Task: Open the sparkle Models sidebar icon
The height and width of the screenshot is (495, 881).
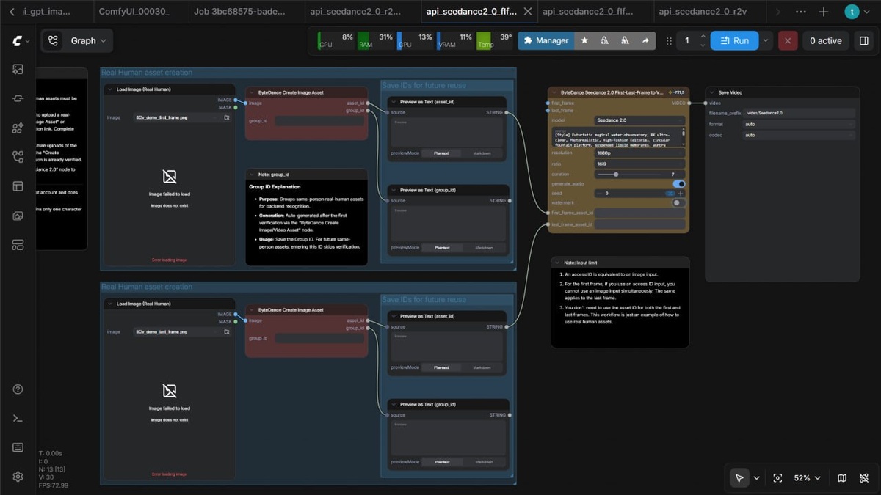Action: [x=18, y=128]
